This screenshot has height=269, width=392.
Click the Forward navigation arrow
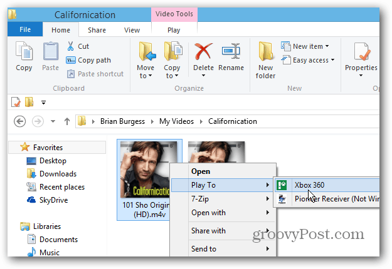38,121
